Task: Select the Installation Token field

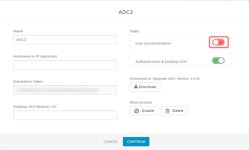Action: (65, 90)
